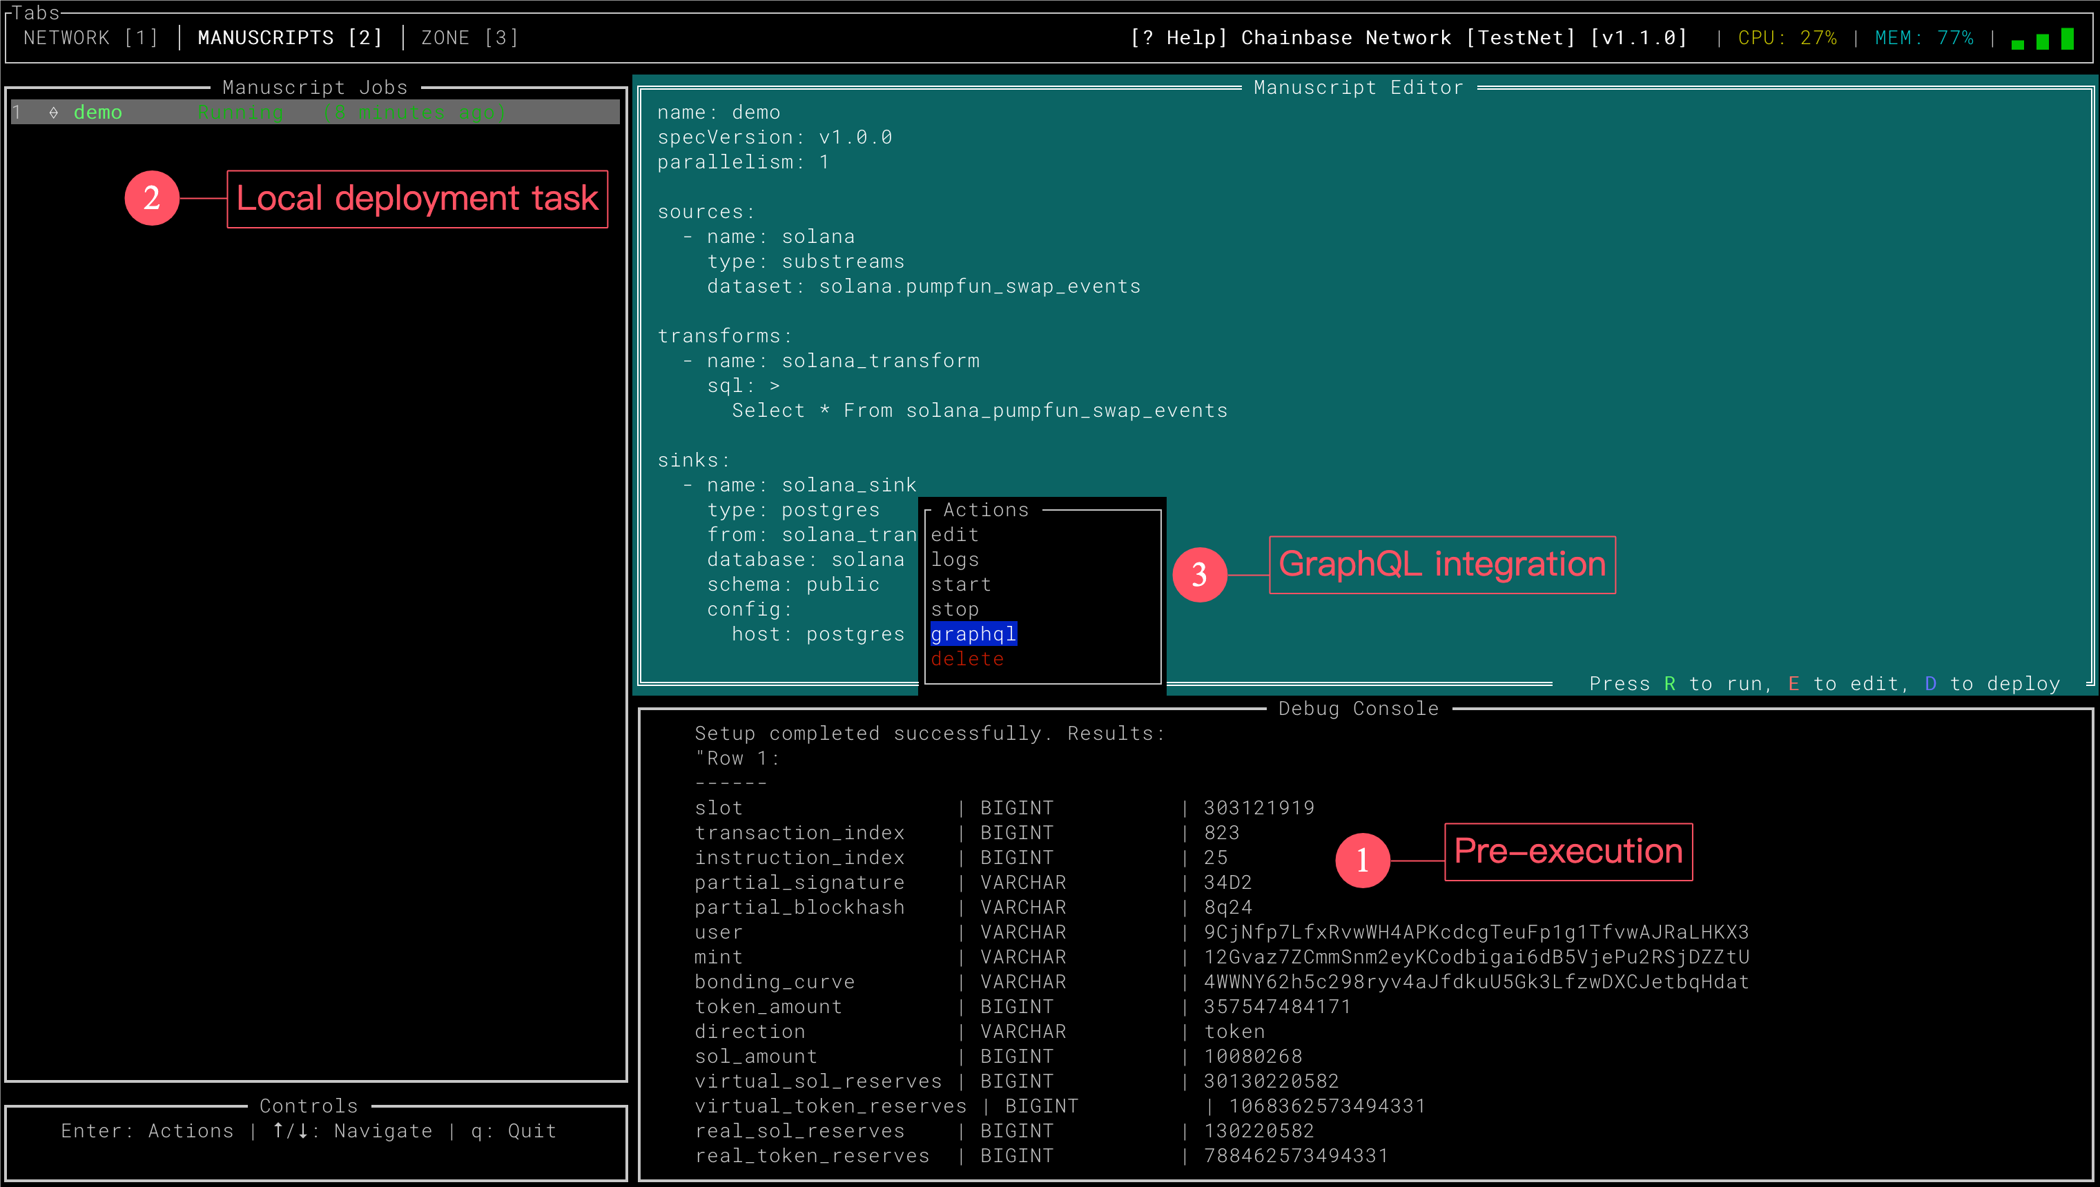Choose start in the Actions menu
The image size is (2100, 1187).
[961, 585]
